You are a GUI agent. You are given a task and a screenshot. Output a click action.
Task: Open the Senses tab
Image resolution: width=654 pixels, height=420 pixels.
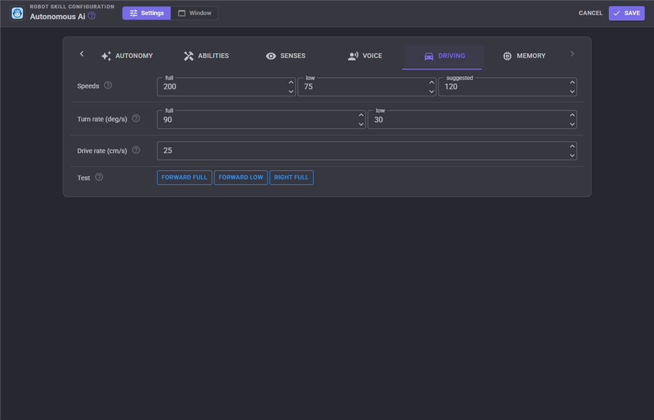click(x=285, y=56)
